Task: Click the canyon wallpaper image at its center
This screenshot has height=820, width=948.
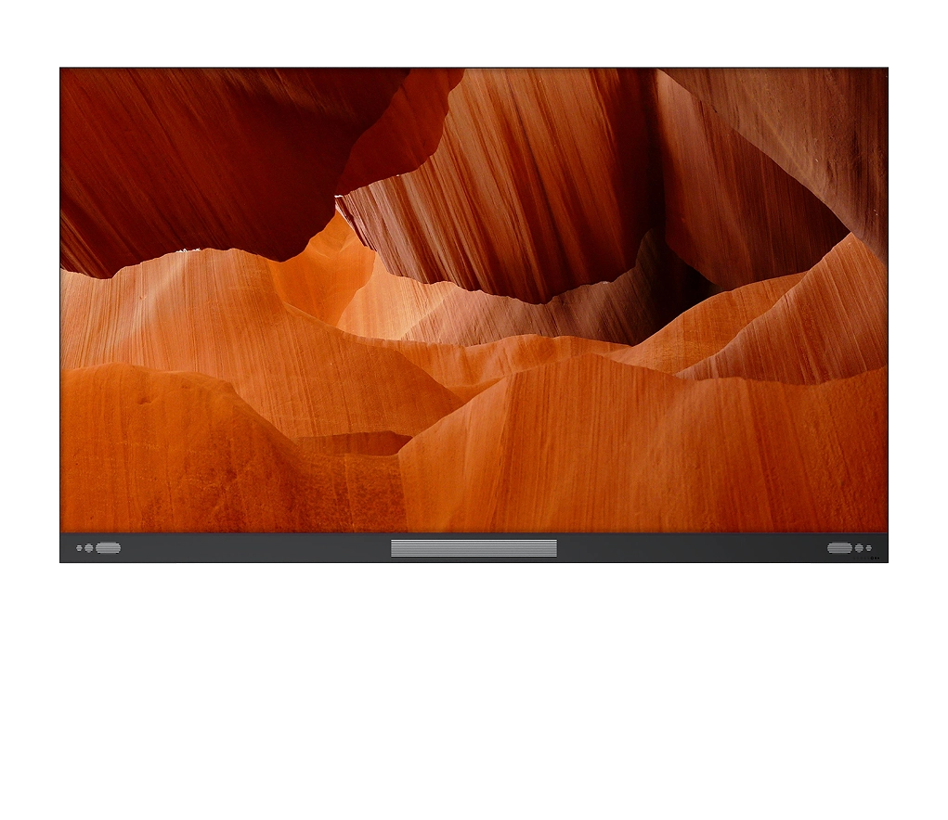Action: coord(474,300)
